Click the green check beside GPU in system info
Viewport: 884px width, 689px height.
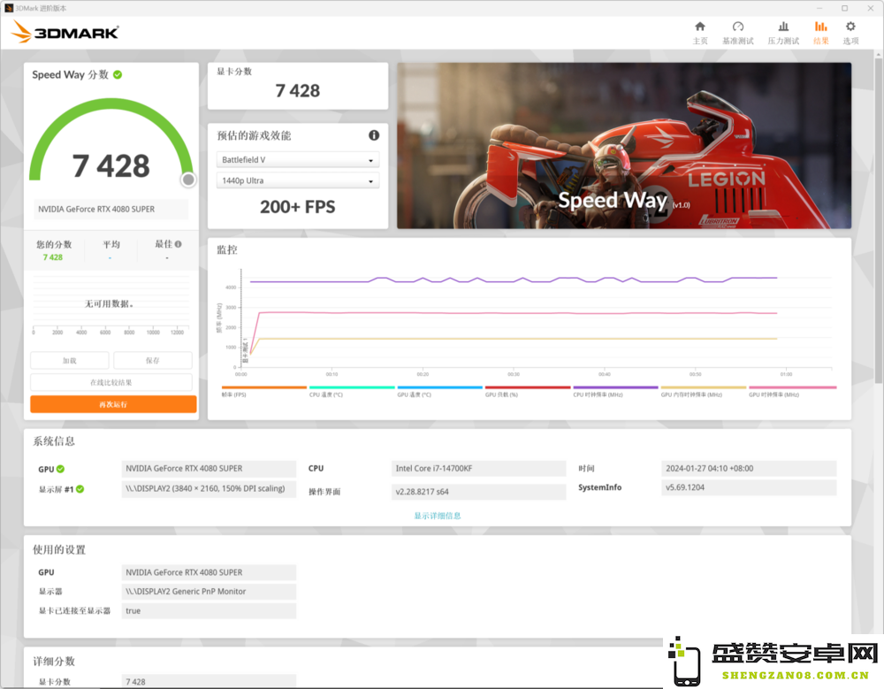[60, 469]
